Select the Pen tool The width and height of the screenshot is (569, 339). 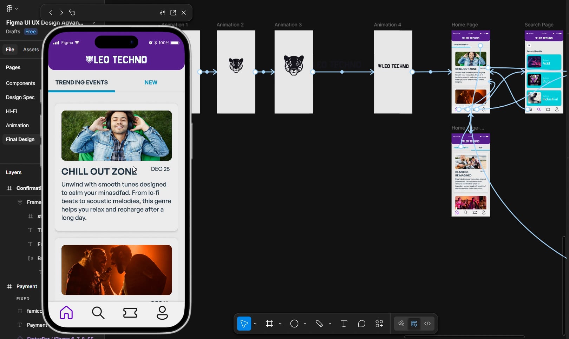pos(319,324)
